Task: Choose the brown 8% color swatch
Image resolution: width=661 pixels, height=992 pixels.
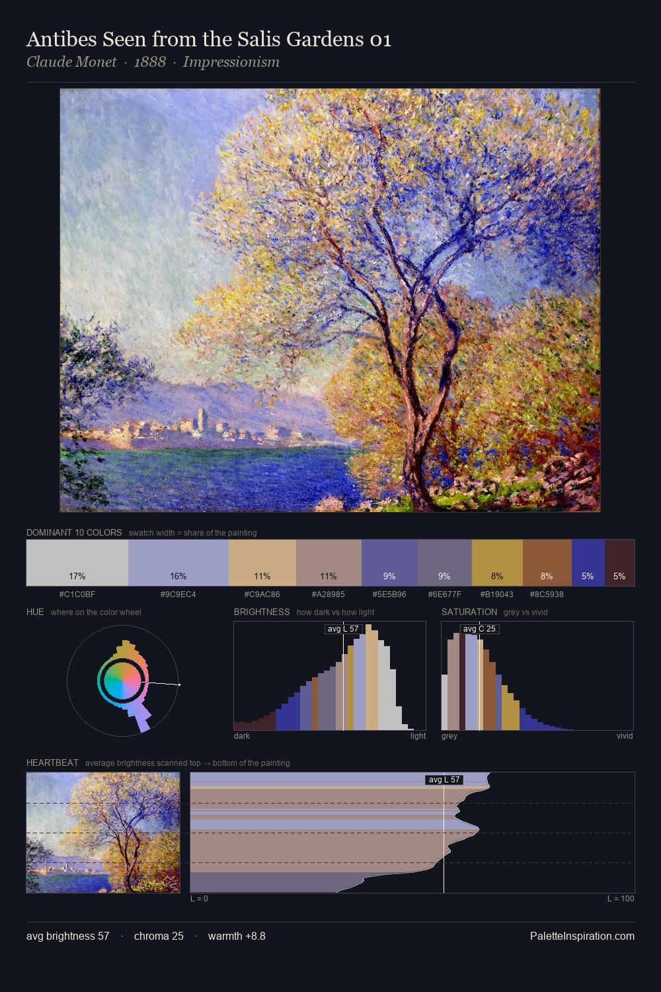Action: [x=547, y=563]
